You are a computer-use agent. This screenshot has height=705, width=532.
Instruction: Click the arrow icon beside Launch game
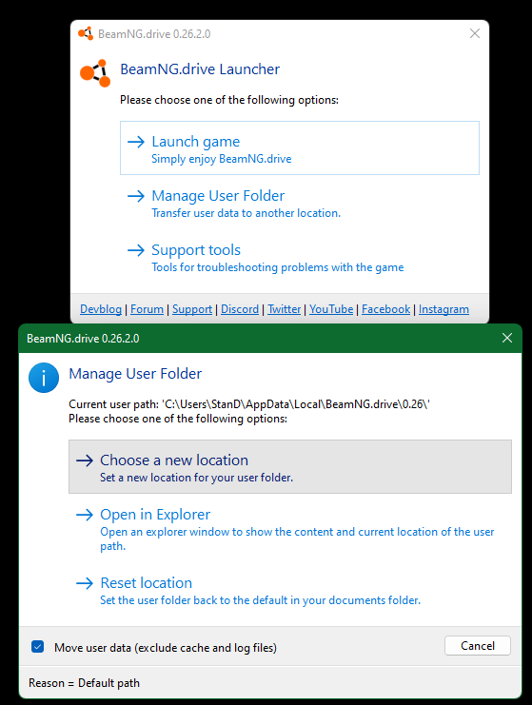136,142
